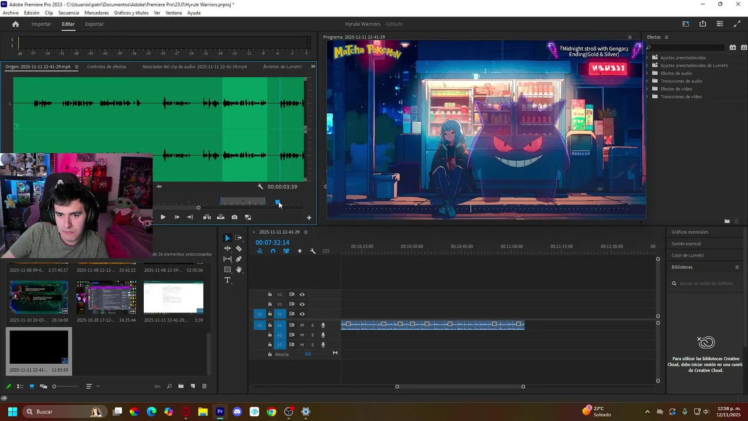Show hidden Source panel tabs chevron

coord(313,67)
